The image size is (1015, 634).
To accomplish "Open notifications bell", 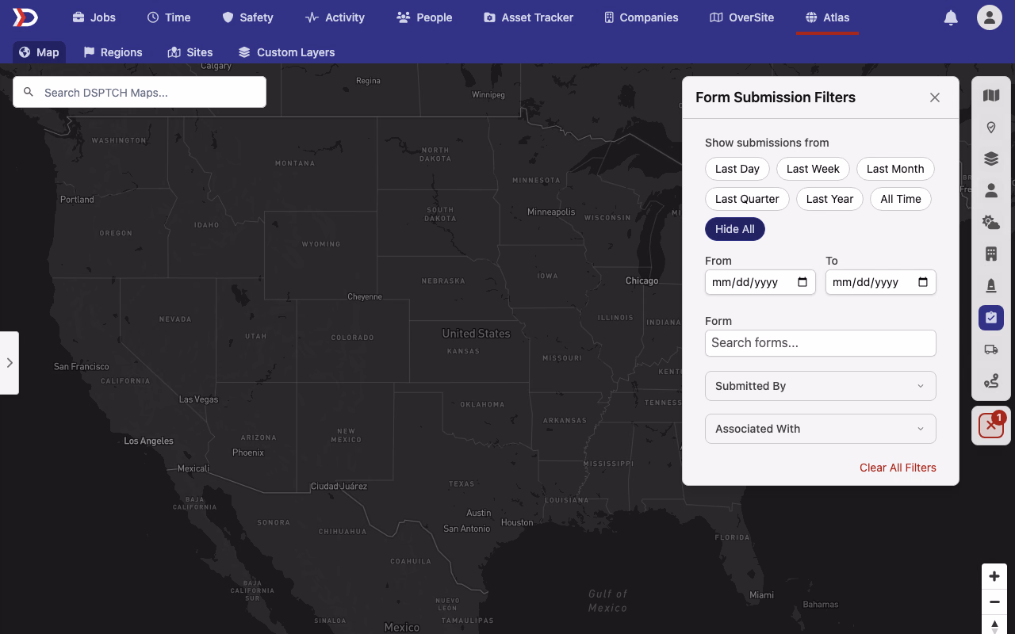I will point(951,17).
